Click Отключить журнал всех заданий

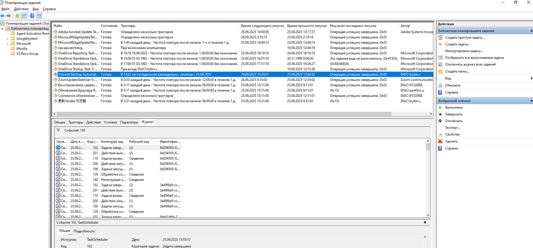(470, 65)
